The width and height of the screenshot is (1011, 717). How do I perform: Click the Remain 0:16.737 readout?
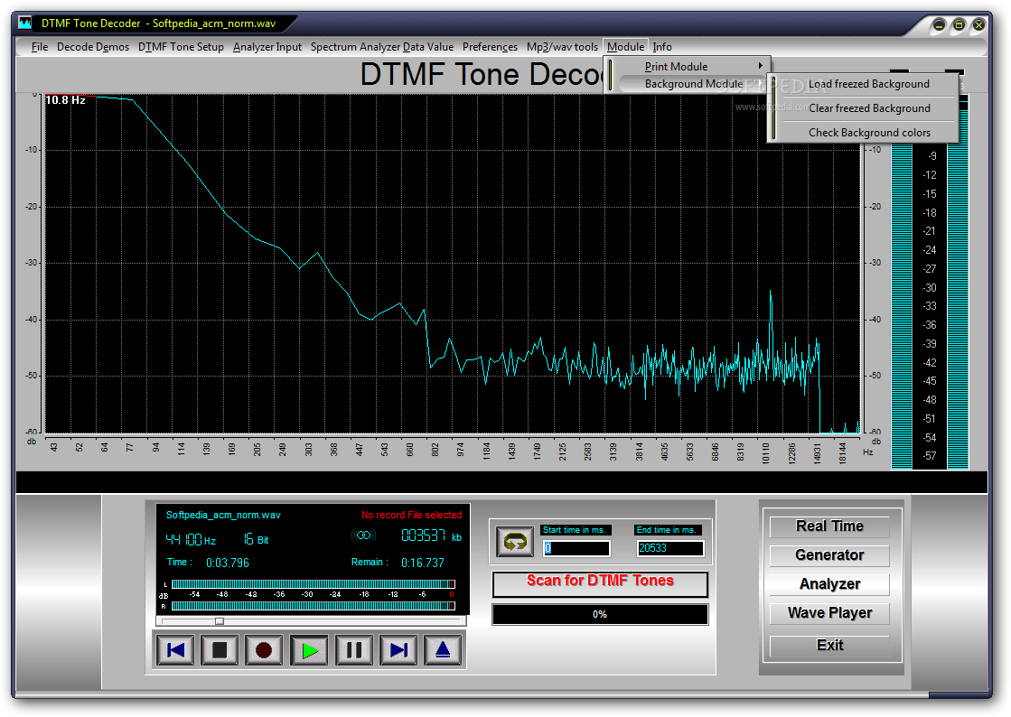click(x=398, y=563)
